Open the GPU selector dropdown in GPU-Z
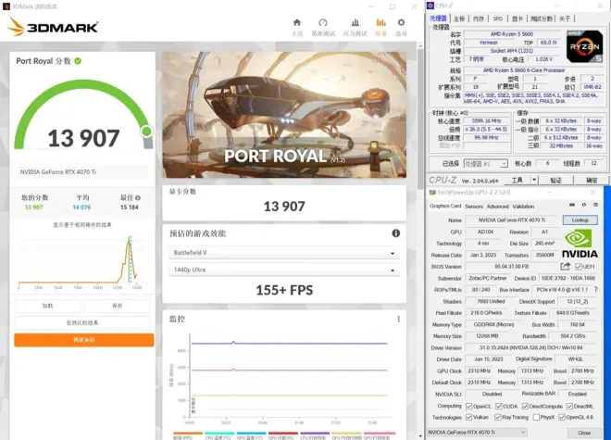This screenshot has height=440, width=611. pyautogui.click(x=478, y=432)
